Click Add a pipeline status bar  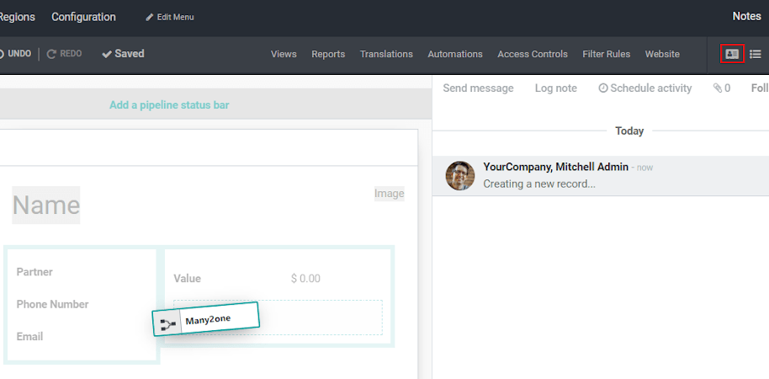pos(169,105)
